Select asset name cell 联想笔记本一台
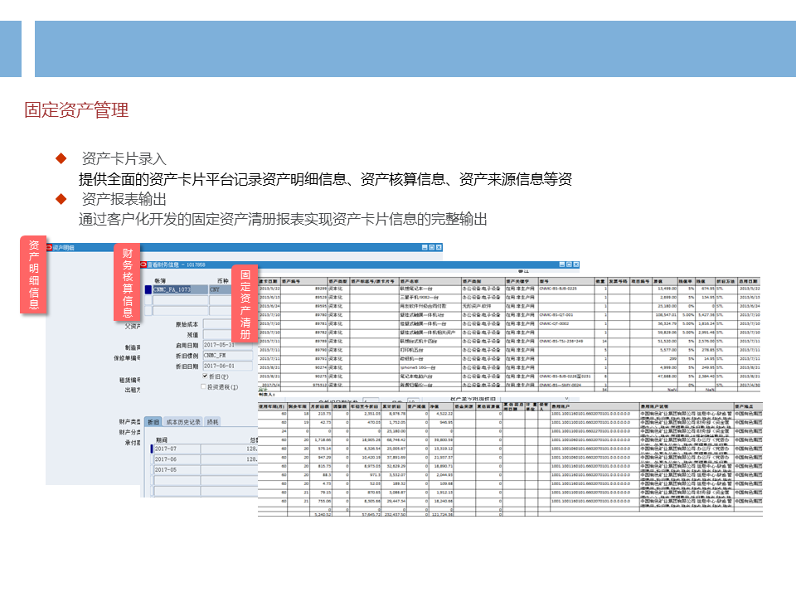 pyautogui.click(x=430, y=289)
